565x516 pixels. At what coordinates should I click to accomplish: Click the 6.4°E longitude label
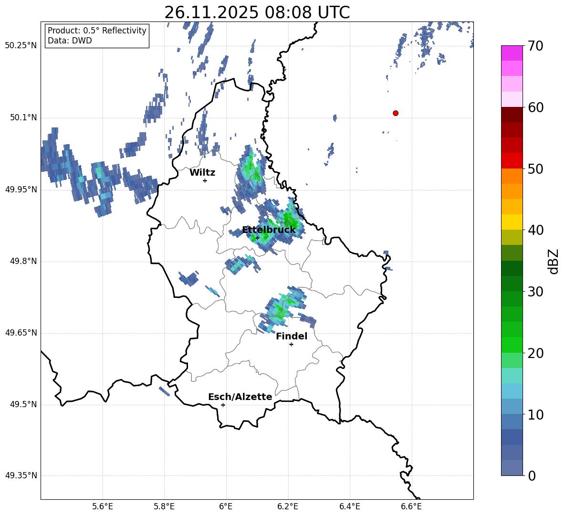coord(350,506)
